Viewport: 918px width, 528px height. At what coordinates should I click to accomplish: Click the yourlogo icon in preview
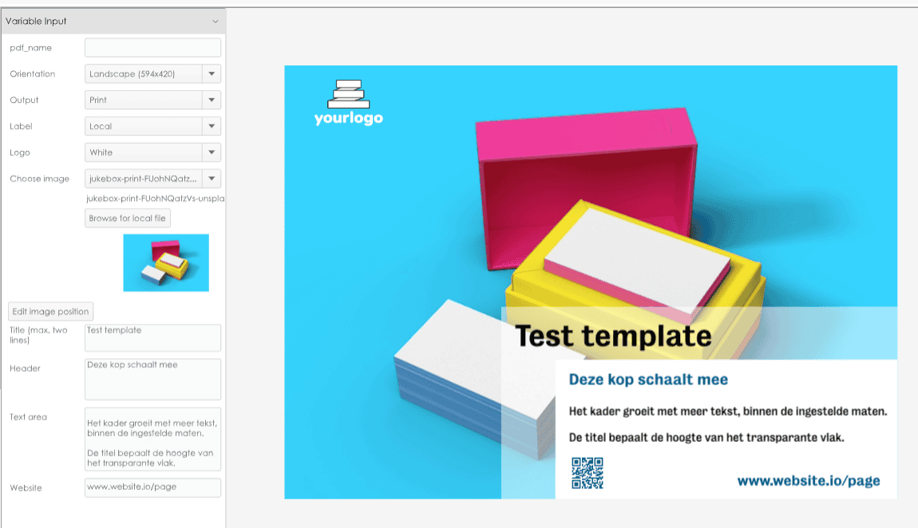pyautogui.click(x=348, y=104)
